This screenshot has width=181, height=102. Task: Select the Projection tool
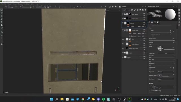tap(2, 16)
